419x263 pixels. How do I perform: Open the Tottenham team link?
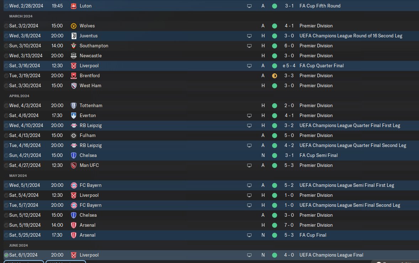91,105
